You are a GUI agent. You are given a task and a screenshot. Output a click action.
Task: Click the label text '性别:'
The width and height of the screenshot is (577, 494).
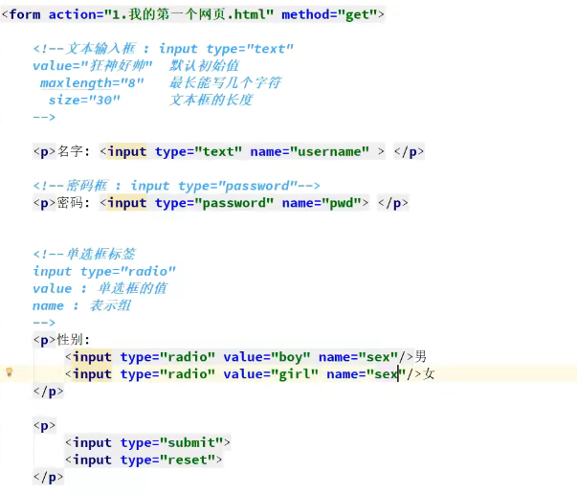point(74,340)
